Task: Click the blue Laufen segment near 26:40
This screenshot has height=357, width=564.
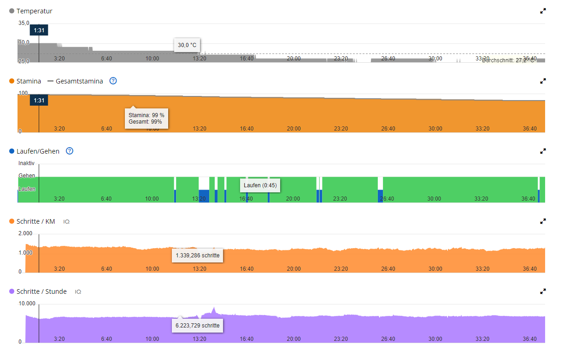Action: pyautogui.click(x=380, y=196)
